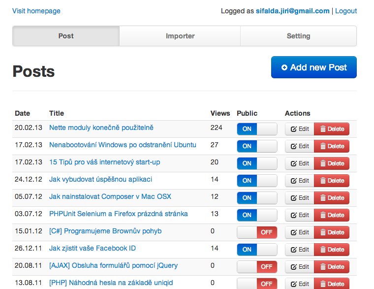Image resolution: width=374 pixels, height=289 pixels.
Task: Click trash icon for Nenabootování Windows post
Action: [323, 146]
